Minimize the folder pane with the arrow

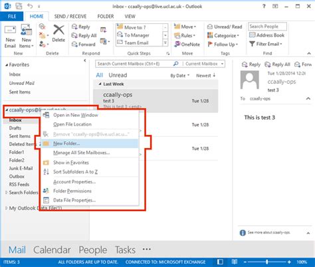[x=85, y=60]
